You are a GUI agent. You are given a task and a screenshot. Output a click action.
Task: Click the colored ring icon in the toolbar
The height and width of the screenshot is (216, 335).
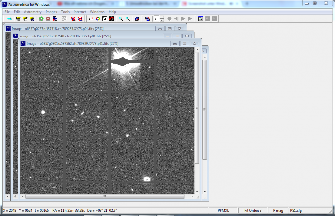[98, 19]
